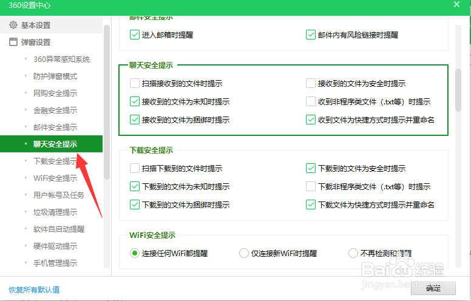Toggle 接收到的文件为捆绑时提示 checkbox
The image size is (471, 301).
(x=135, y=120)
